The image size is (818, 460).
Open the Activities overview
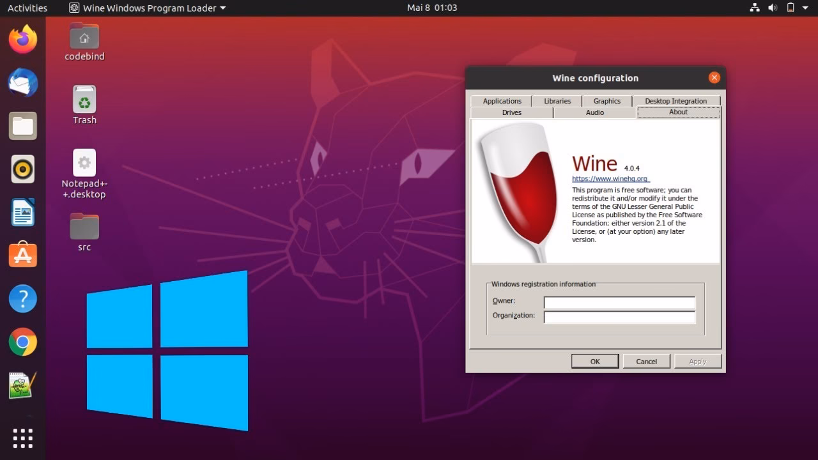27,8
